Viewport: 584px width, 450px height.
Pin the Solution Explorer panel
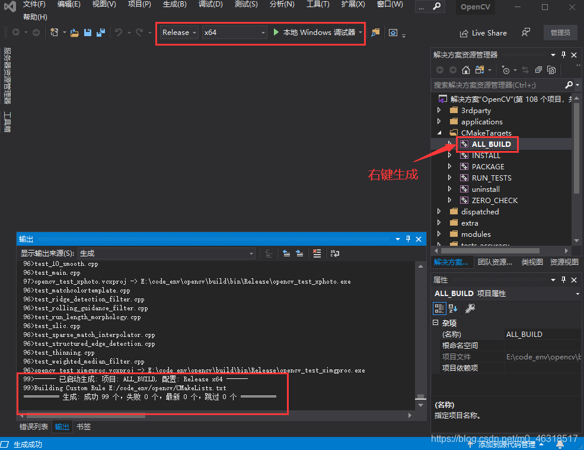563,54
